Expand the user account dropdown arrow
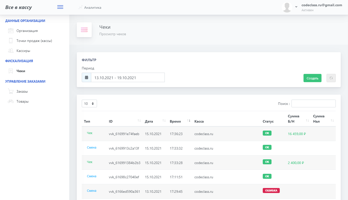The height and width of the screenshot is (200, 348). click(x=296, y=7)
